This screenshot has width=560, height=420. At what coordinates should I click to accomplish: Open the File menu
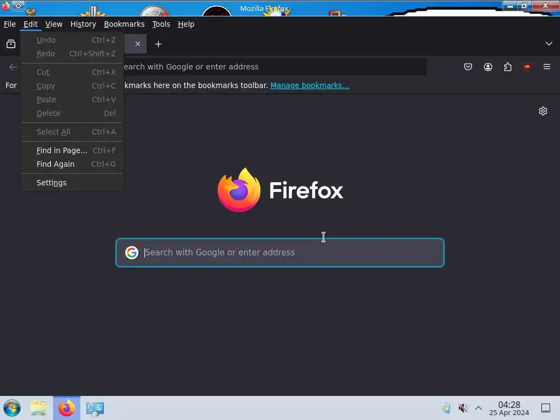[10, 24]
